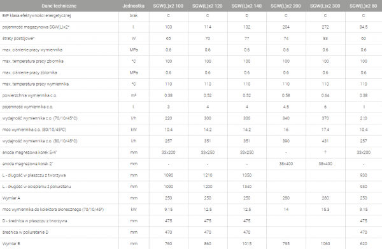The height and width of the screenshot is (249, 382).
Task: Click the 'Dane techniczne' column header
Action: (x=59, y=6)
